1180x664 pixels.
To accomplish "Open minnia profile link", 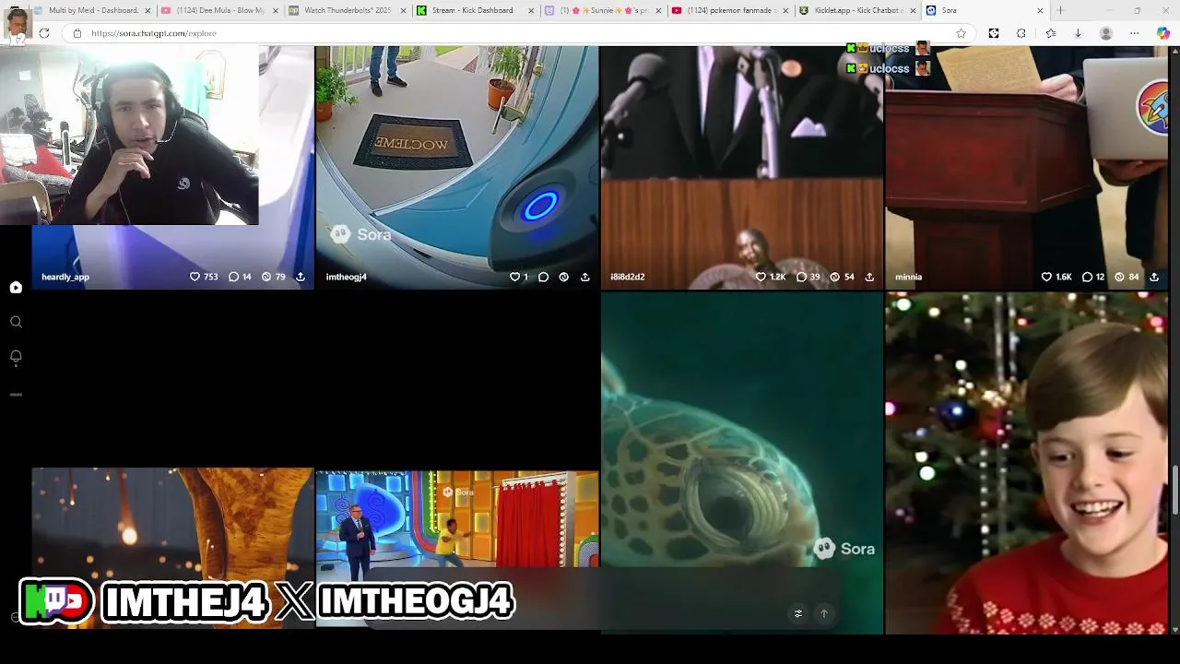I will click(x=908, y=277).
